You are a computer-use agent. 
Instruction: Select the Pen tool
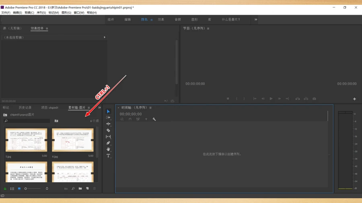click(x=108, y=143)
